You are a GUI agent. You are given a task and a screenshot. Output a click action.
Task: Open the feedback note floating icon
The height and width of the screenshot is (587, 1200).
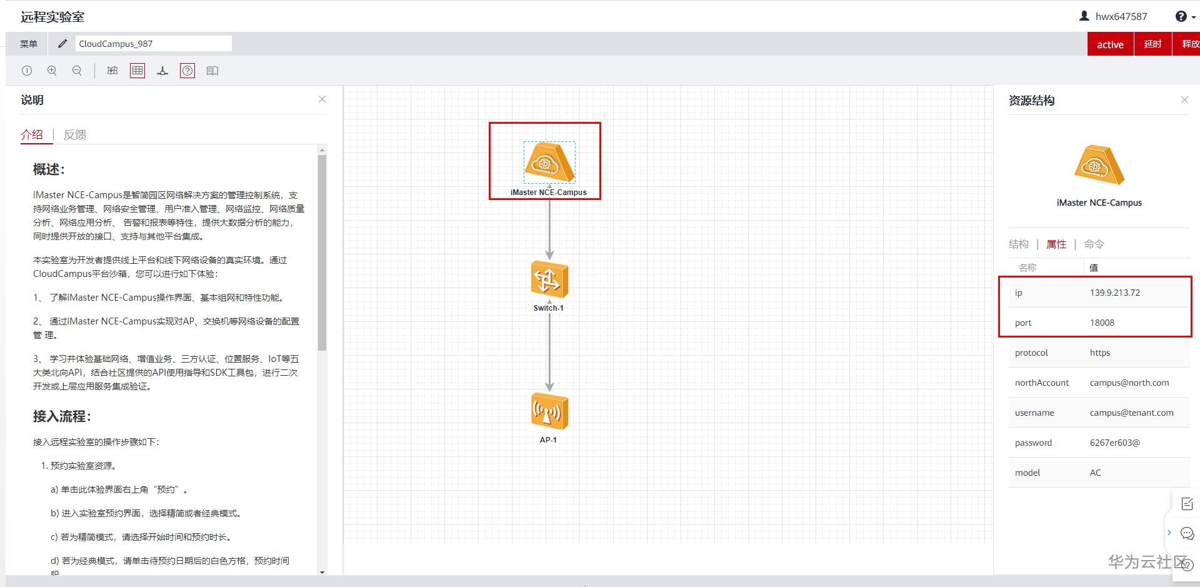point(1187,503)
